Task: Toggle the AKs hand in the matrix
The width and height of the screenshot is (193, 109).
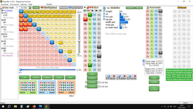Action: [25, 11]
